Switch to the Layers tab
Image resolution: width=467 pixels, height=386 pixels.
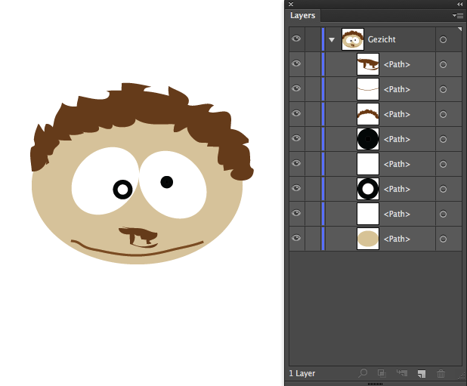302,15
